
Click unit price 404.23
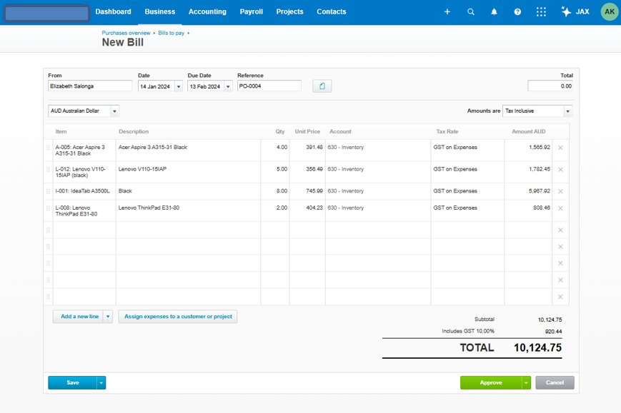pyautogui.click(x=307, y=210)
